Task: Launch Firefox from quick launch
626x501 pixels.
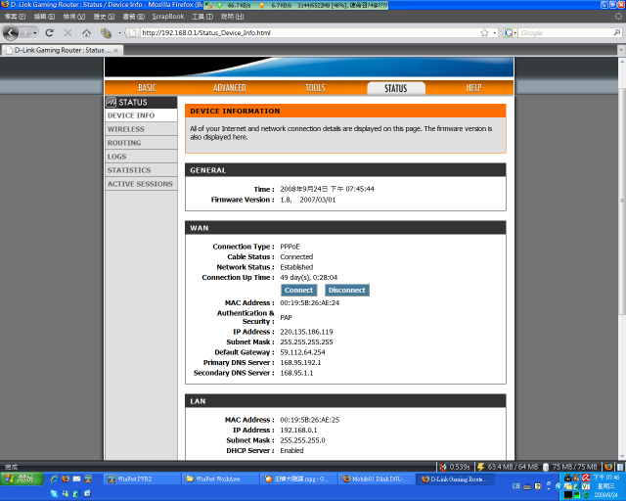Action: 66,478
